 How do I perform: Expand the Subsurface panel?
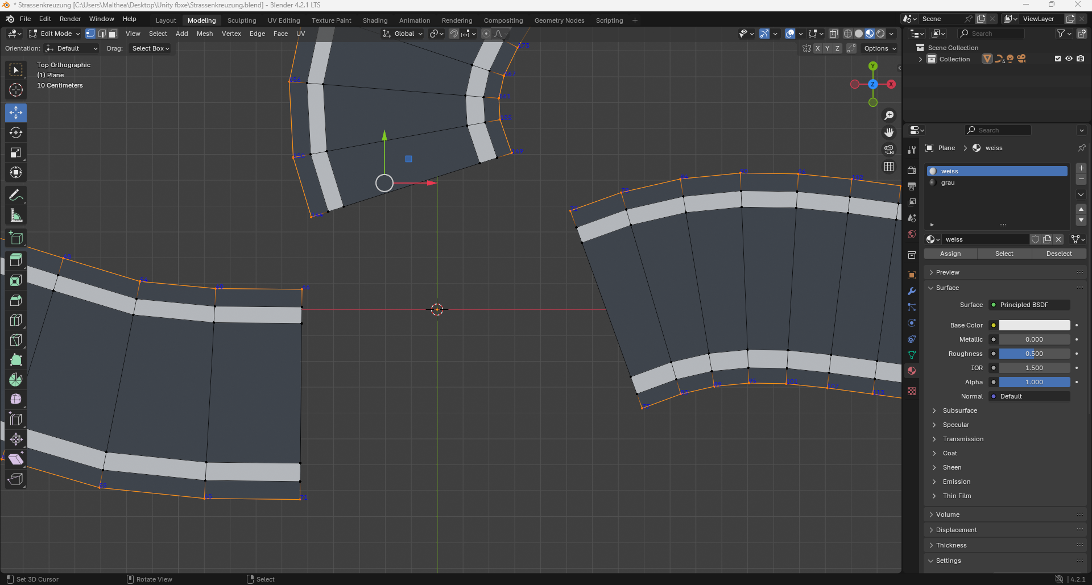[x=959, y=410]
